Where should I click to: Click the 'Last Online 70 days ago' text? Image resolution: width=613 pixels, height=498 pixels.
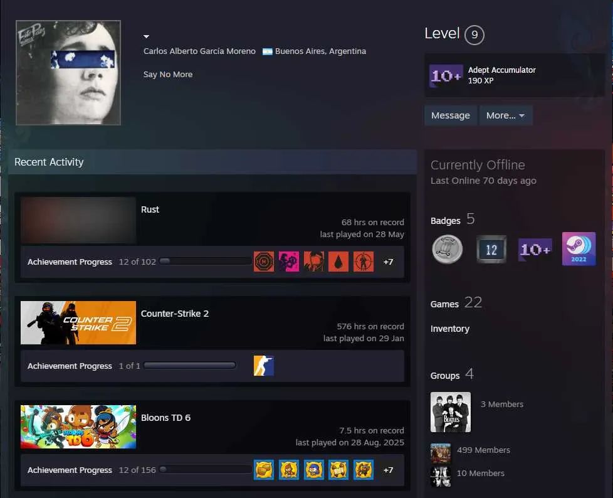[x=483, y=181]
